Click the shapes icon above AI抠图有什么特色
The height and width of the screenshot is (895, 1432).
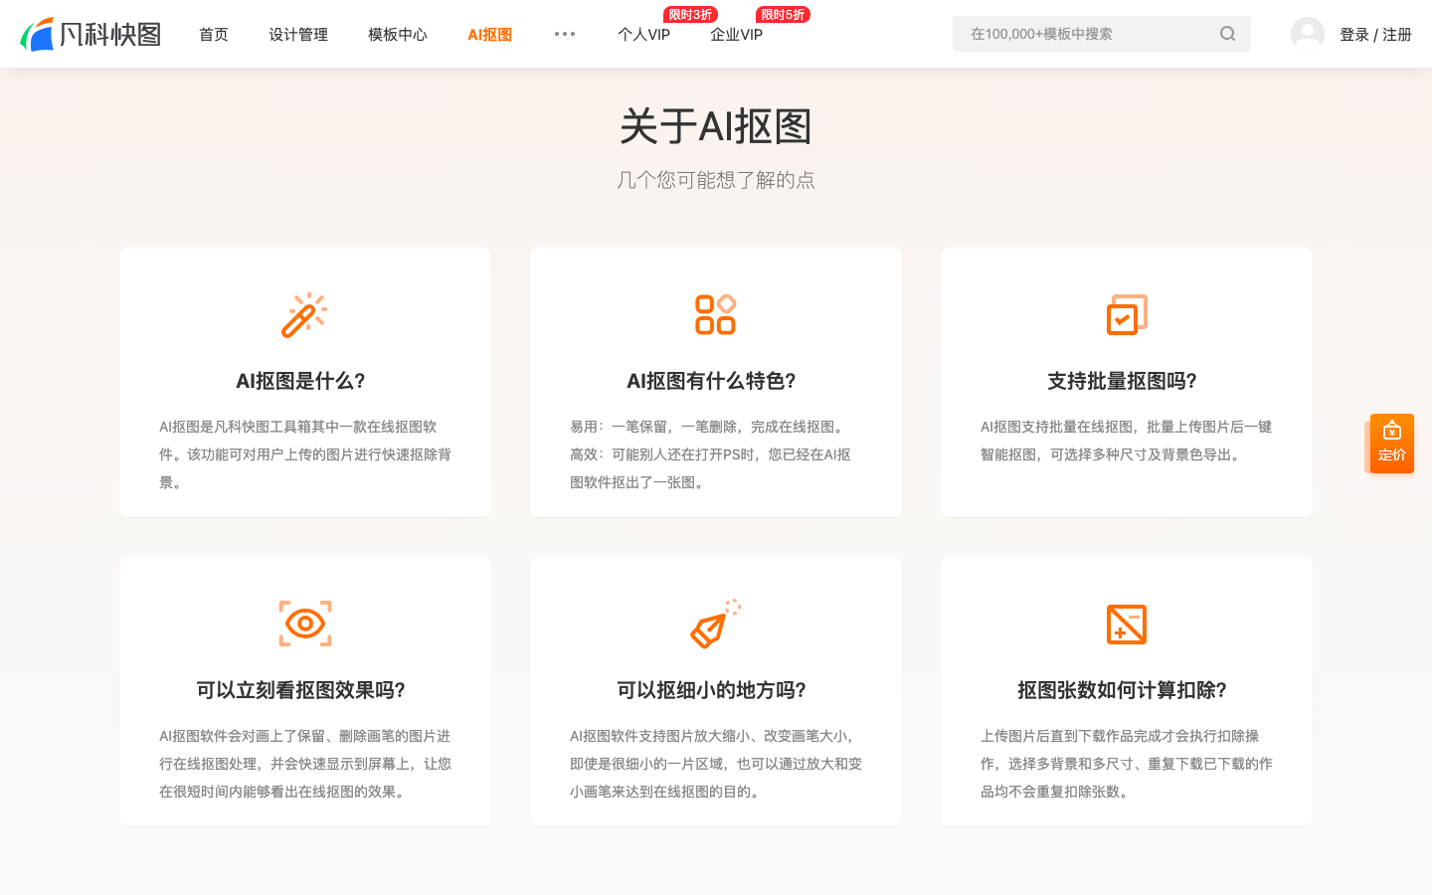point(715,313)
